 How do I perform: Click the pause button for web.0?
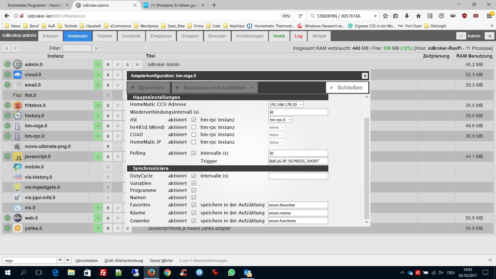(98, 218)
